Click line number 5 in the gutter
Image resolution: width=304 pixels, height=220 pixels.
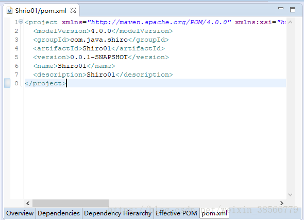click(x=16, y=57)
